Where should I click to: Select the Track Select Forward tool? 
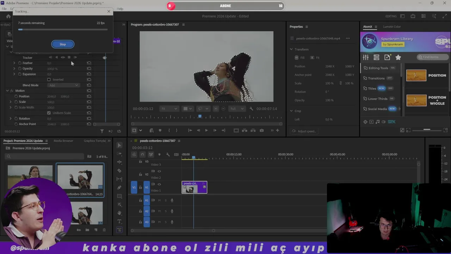[x=119, y=154]
